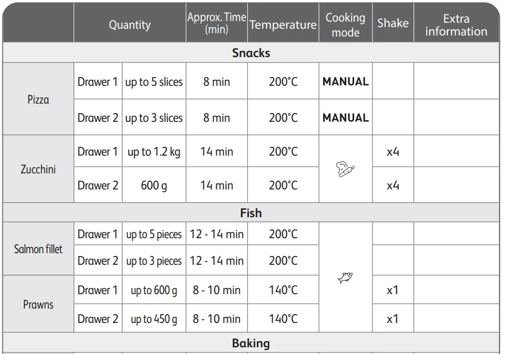This screenshot has height=354, width=506.
Task: Select the Prawns row label
Action: point(38,305)
